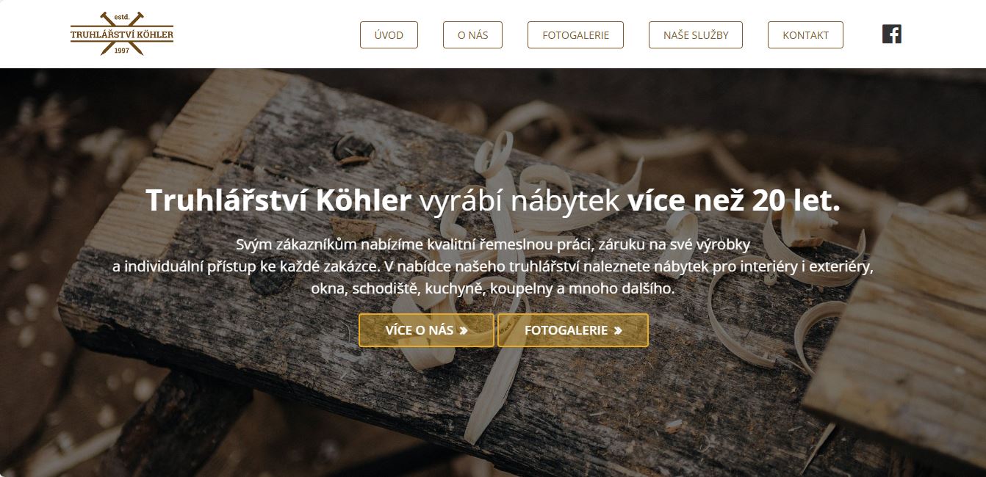Open the Naše služby menu item
Viewport: 986px width, 477px height.
coord(696,34)
